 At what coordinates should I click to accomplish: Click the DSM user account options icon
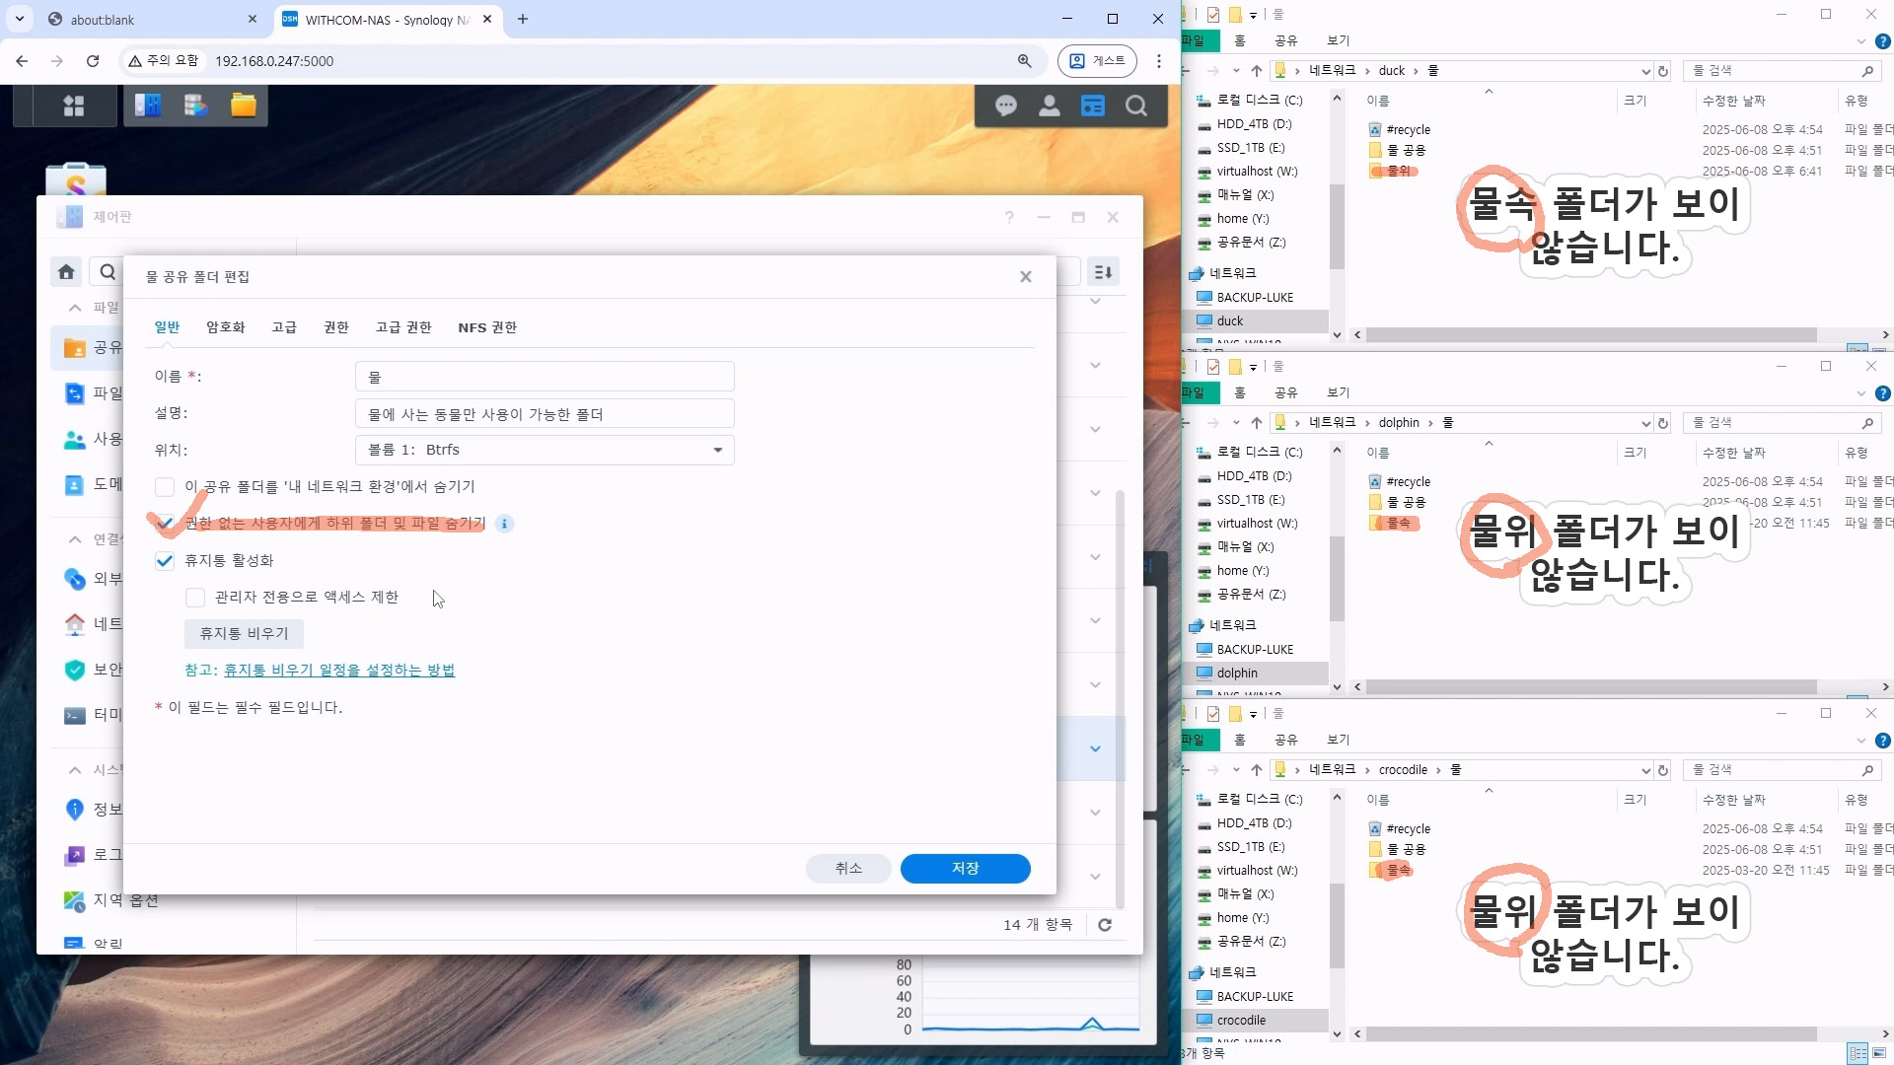point(1050,106)
